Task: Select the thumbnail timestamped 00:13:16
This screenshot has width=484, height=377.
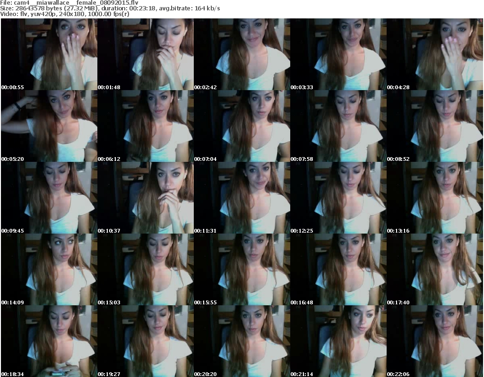Action: point(435,198)
